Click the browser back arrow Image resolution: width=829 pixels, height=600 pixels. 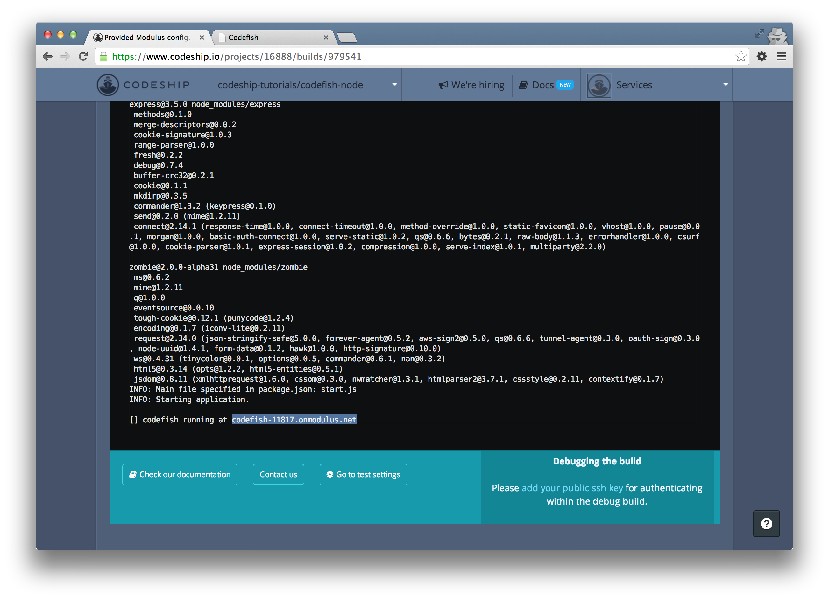tap(48, 57)
